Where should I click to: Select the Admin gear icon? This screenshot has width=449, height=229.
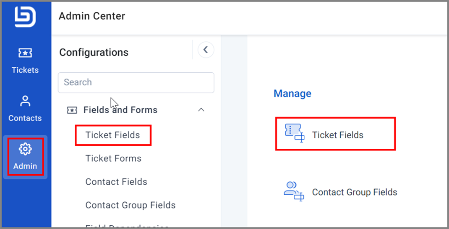[25, 149]
